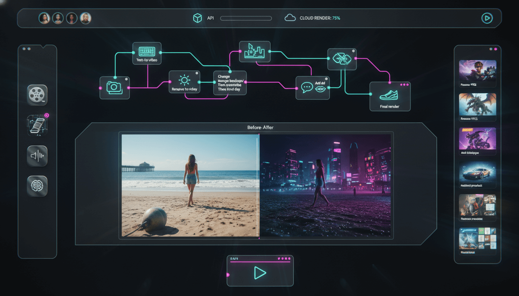Open the Final render sneaker node

(x=390, y=96)
